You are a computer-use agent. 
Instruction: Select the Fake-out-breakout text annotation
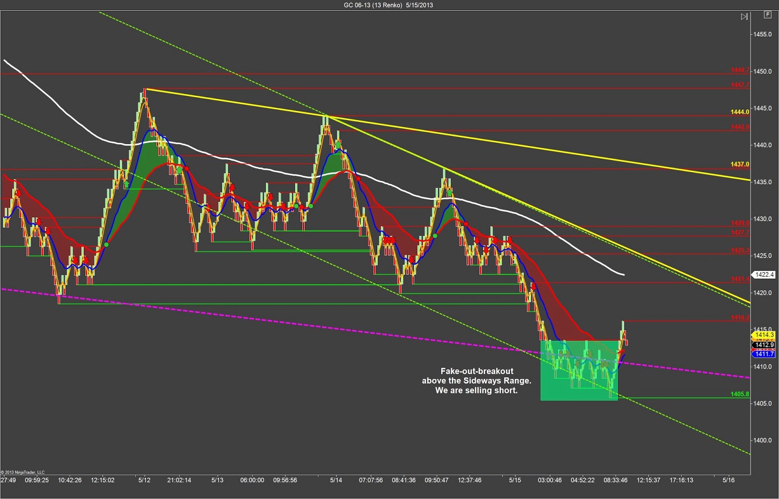click(477, 381)
